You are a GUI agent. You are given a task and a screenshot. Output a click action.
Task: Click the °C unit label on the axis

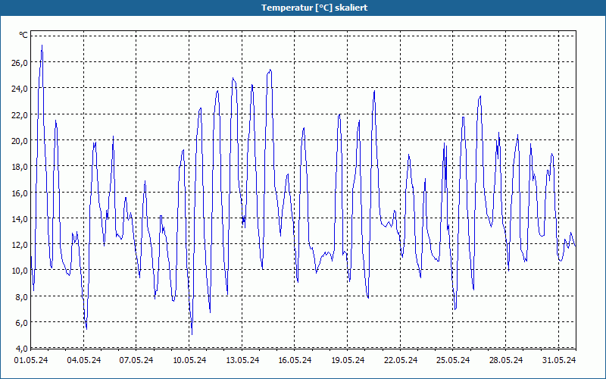[x=23, y=35]
